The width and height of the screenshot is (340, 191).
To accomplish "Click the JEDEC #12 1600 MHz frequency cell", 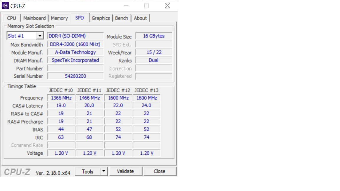I will [x=118, y=98].
